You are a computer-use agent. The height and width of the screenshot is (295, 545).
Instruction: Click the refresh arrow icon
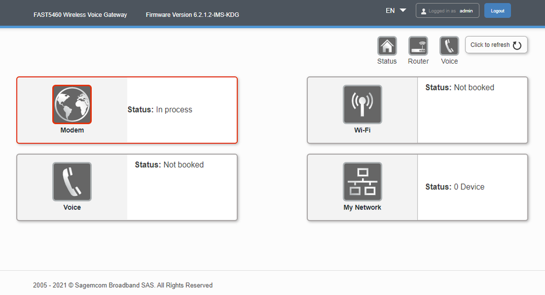pyautogui.click(x=517, y=45)
